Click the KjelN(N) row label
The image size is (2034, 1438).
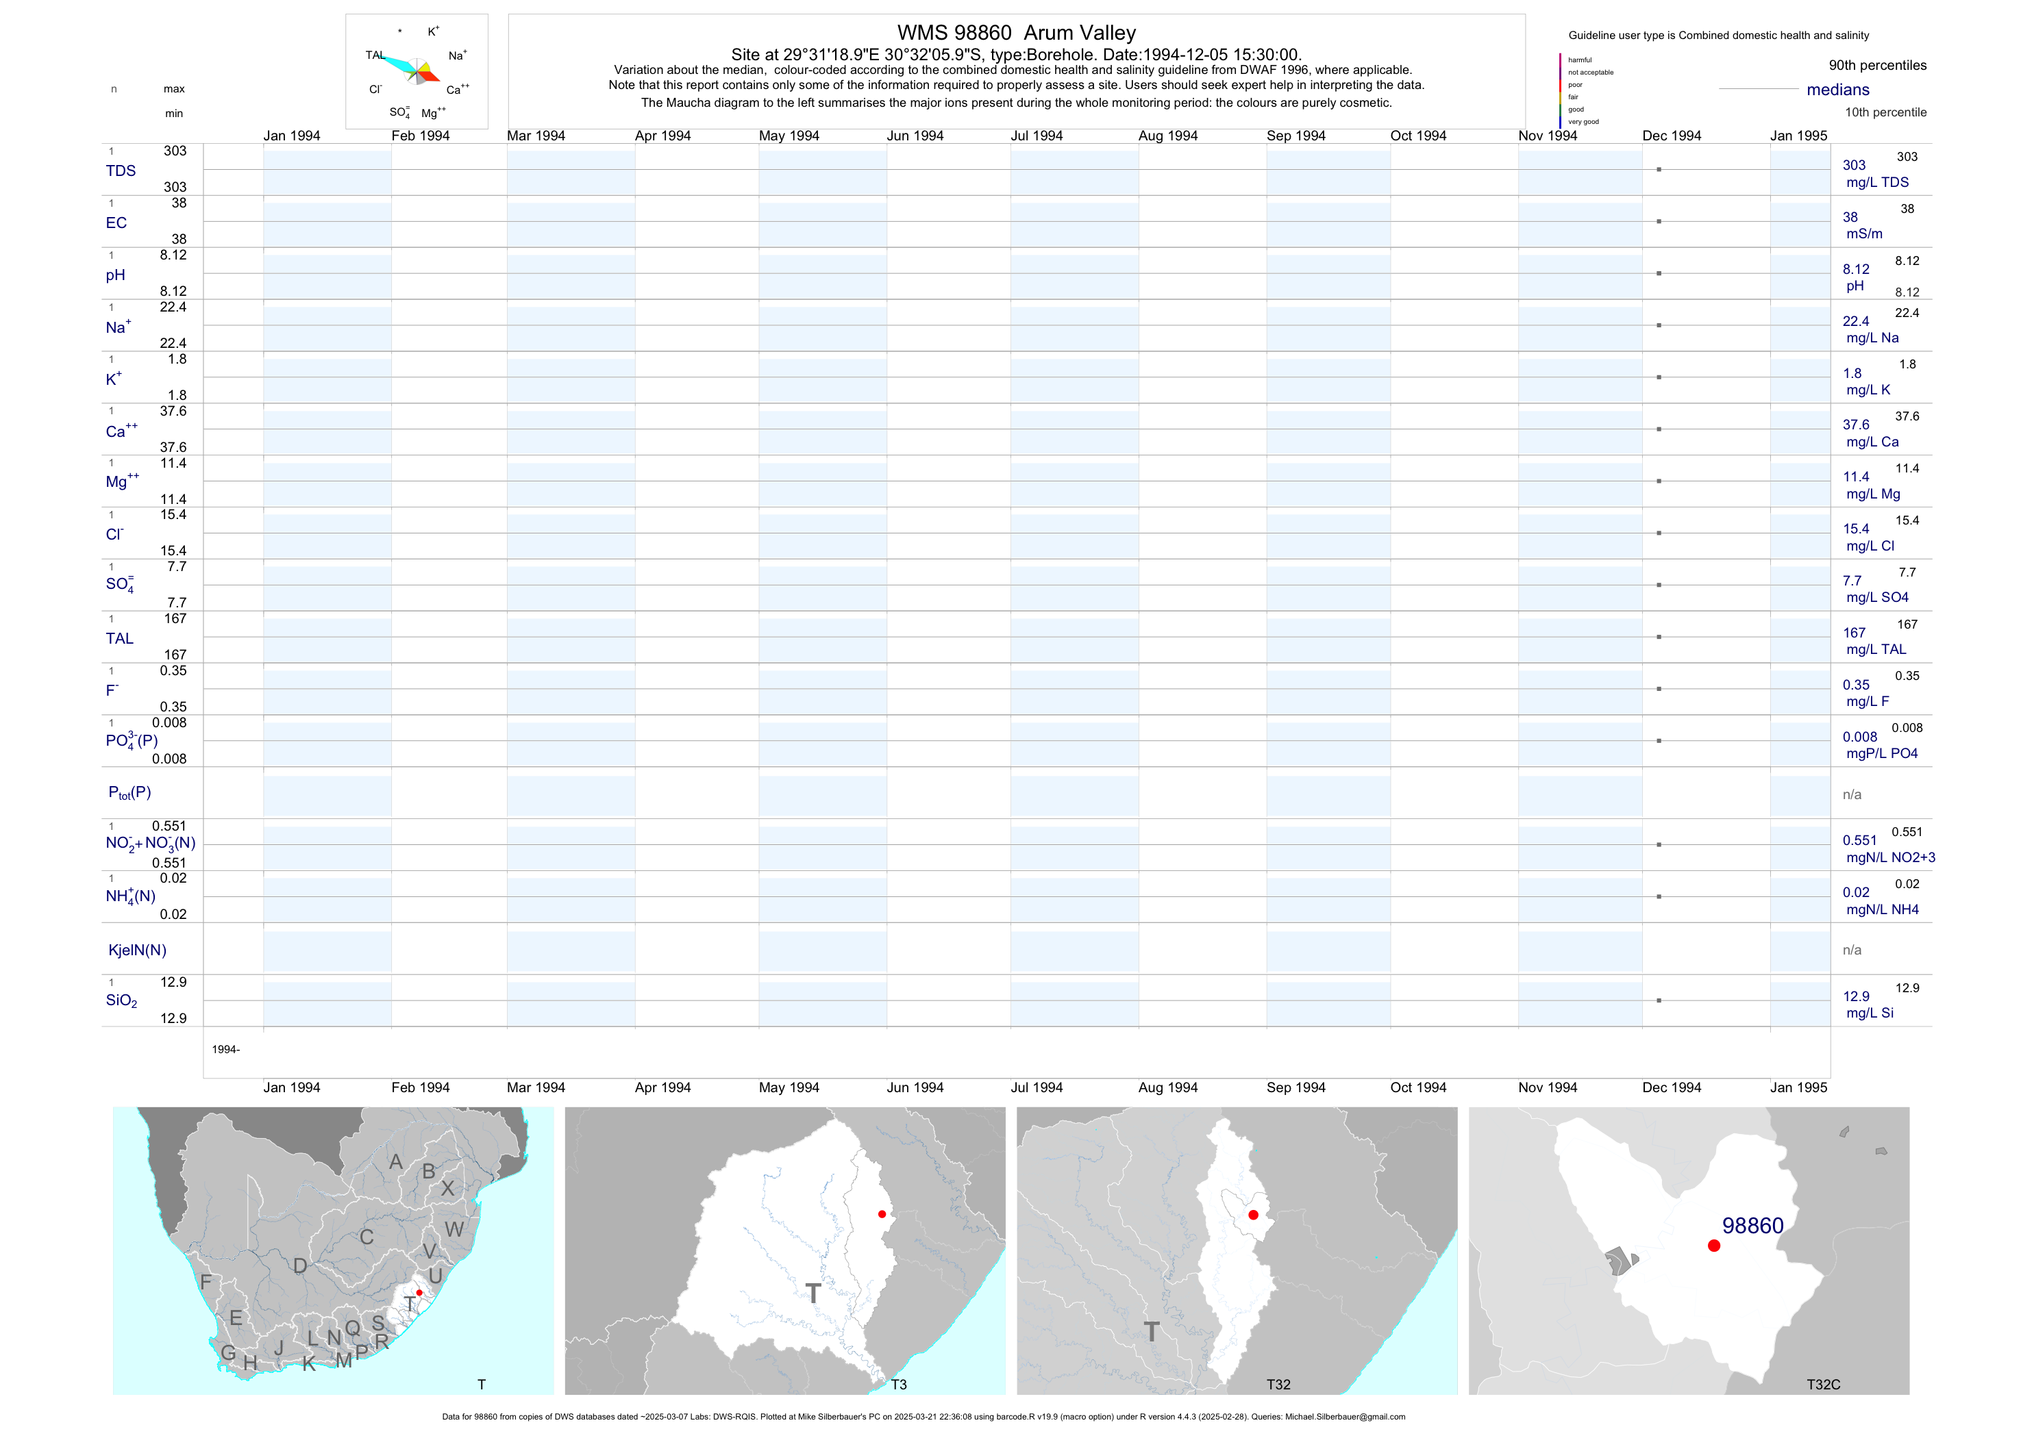[x=137, y=950]
